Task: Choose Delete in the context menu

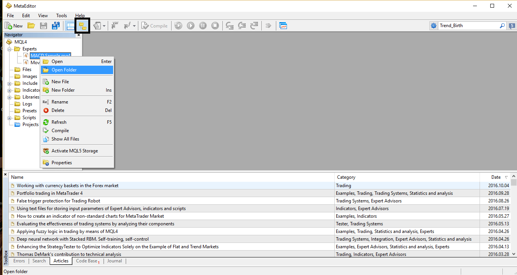Action: (x=77, y=110)
